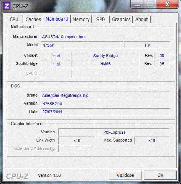Switch to the CPU tab
This screenshot has height=184, width=181.
14,19
